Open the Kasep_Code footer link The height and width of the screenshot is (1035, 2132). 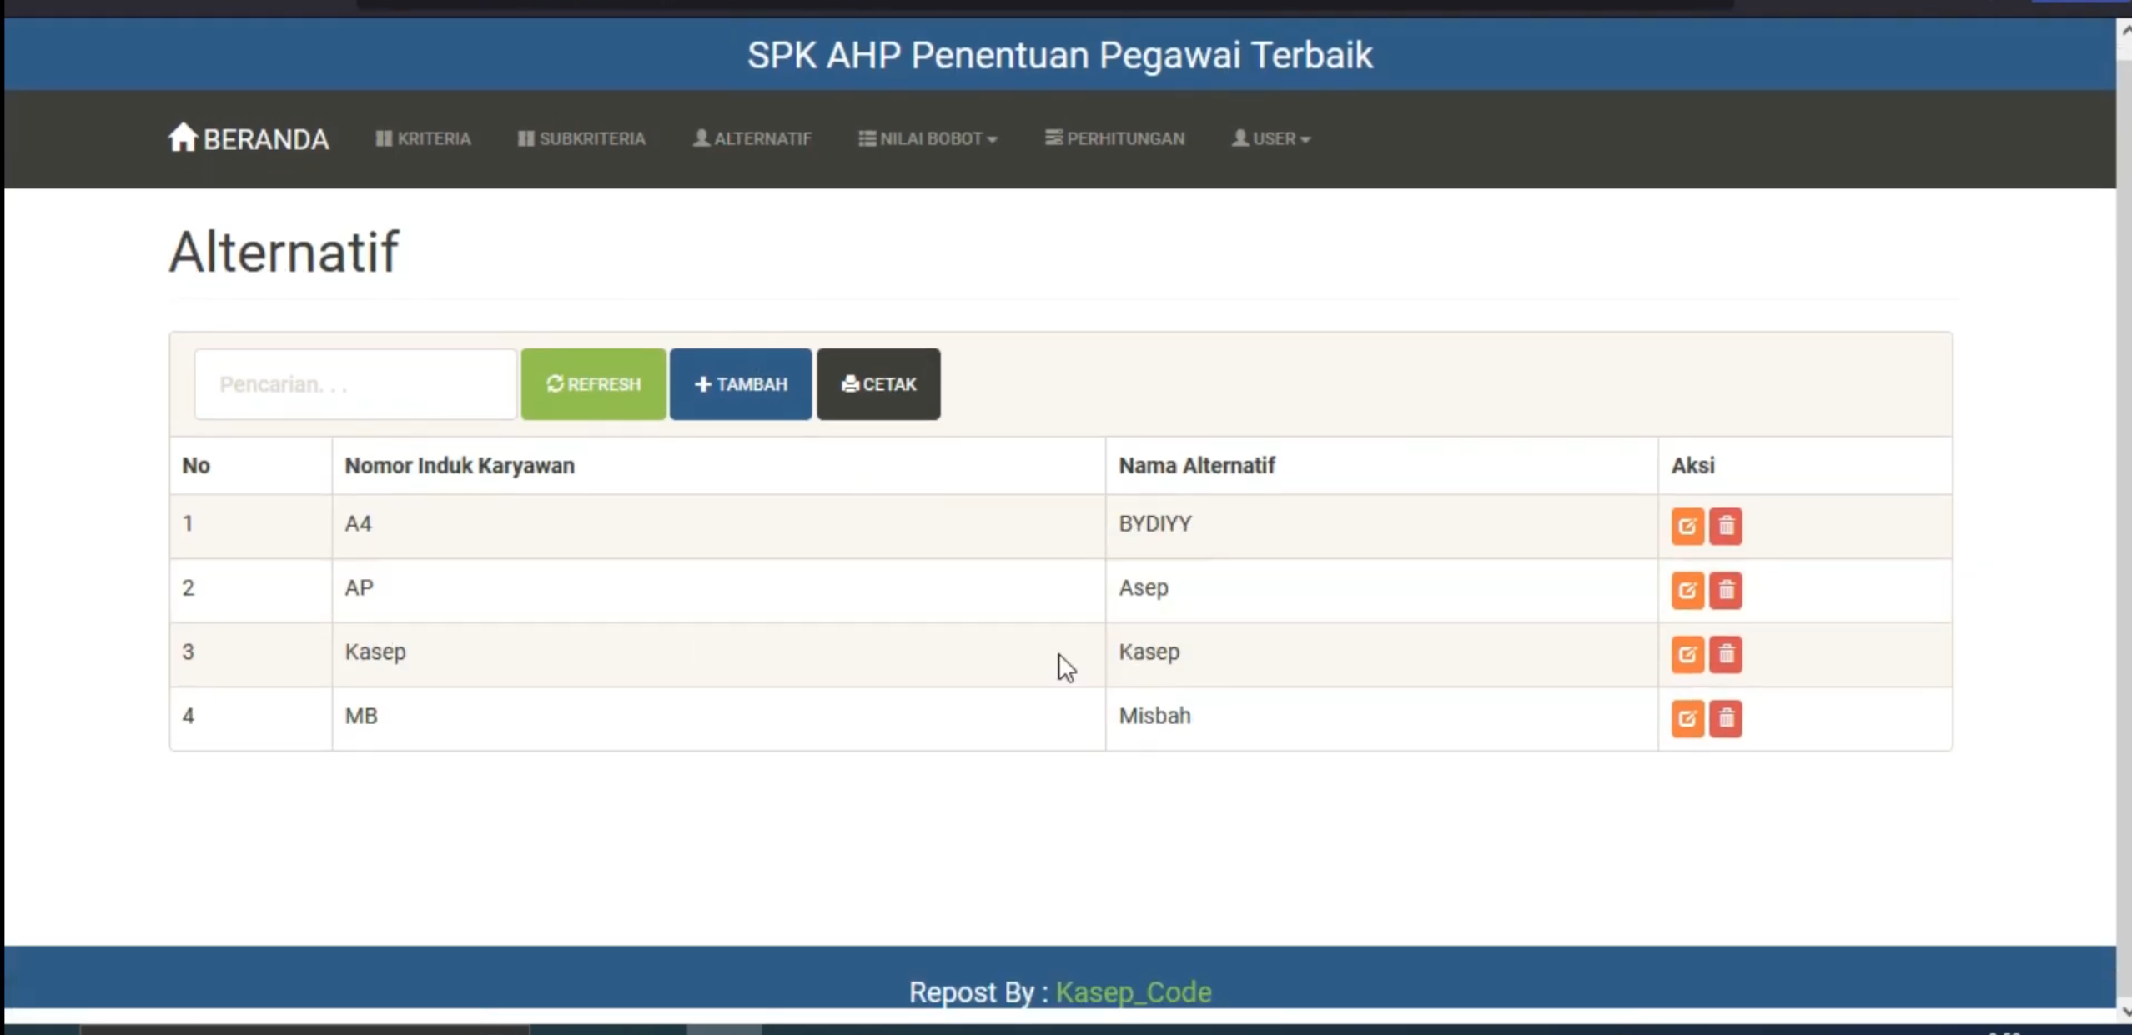pos(1133,992)
